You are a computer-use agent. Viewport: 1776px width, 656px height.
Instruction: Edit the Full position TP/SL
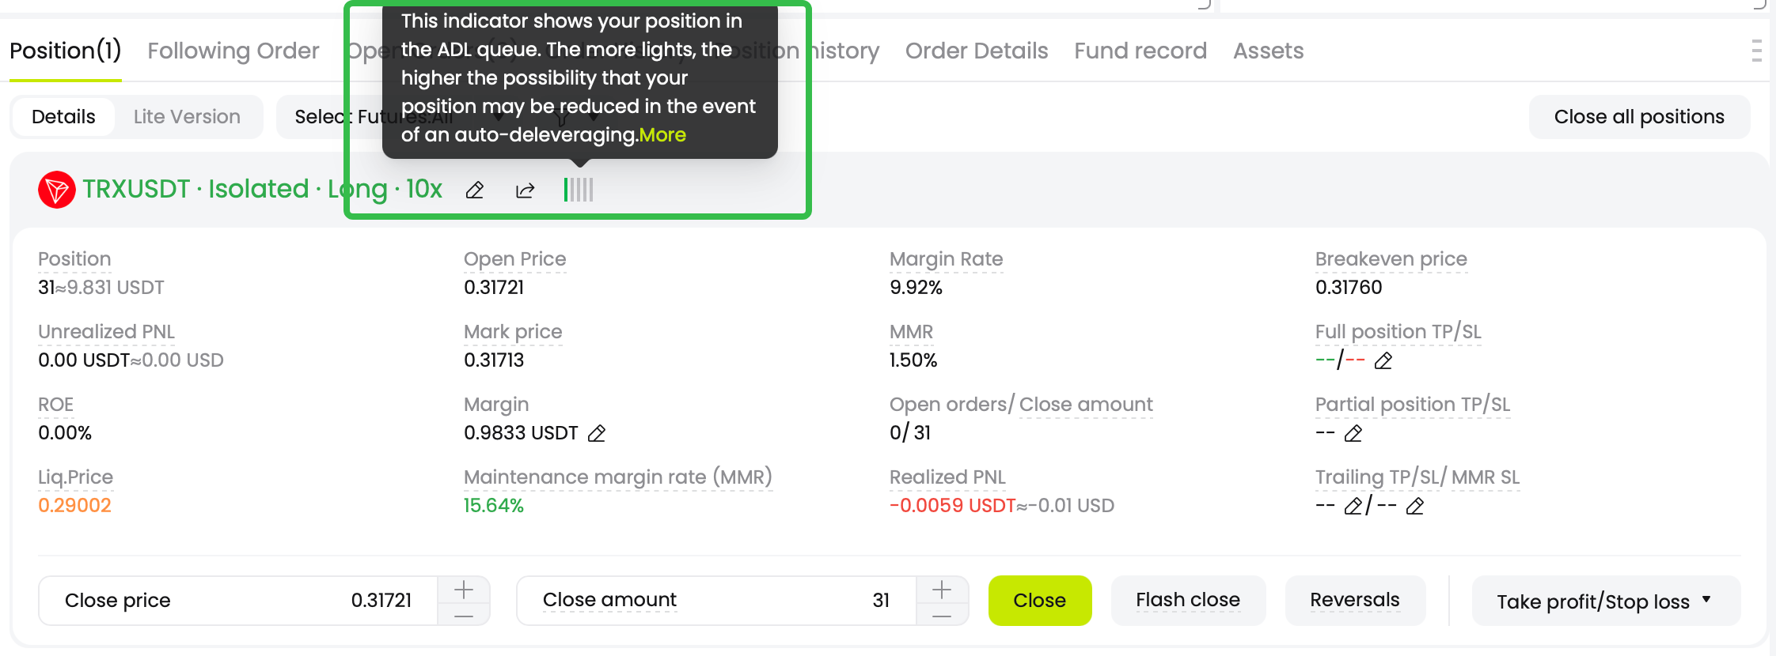tap(1383, 361)
